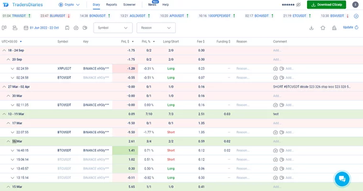Open the Crypto market selector
The width and height of the screenshot is (363, 191).
pos(69,5)
